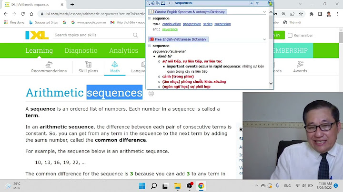
Task: Collapse Concise English Synonym & Antonym Dictionary section
Action: click(x=264, y=12)
